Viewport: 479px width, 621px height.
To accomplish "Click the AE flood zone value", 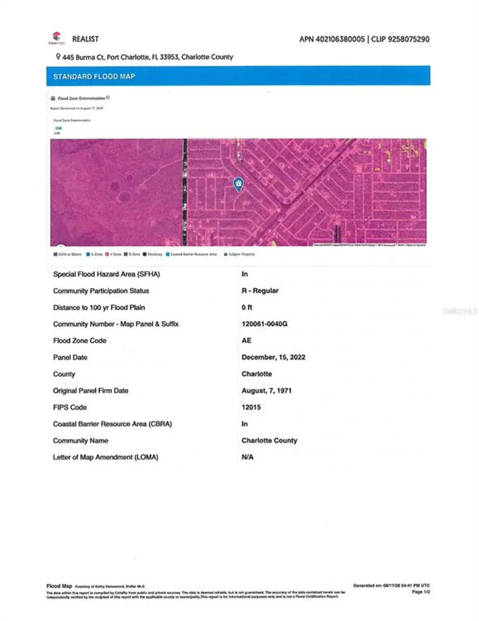I will [x=246, y=340].
